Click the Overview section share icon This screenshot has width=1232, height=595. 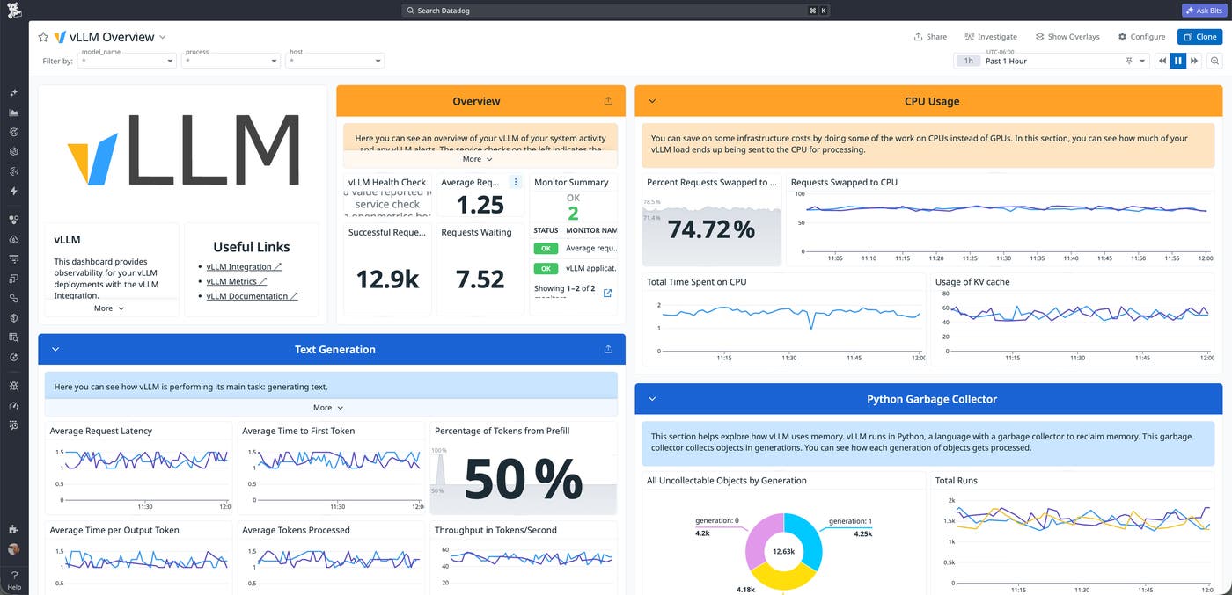608,101
